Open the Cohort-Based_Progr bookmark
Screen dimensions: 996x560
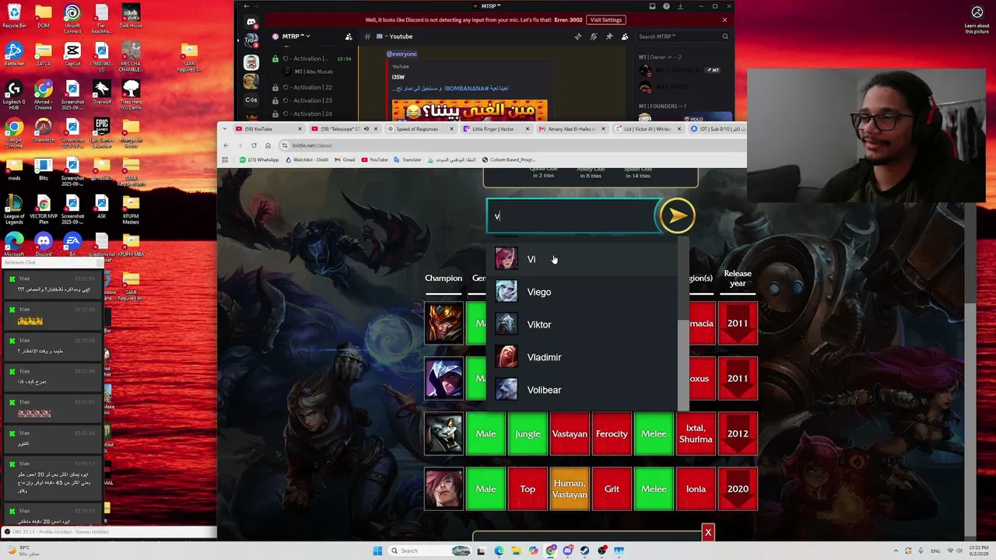coord(509,160)
